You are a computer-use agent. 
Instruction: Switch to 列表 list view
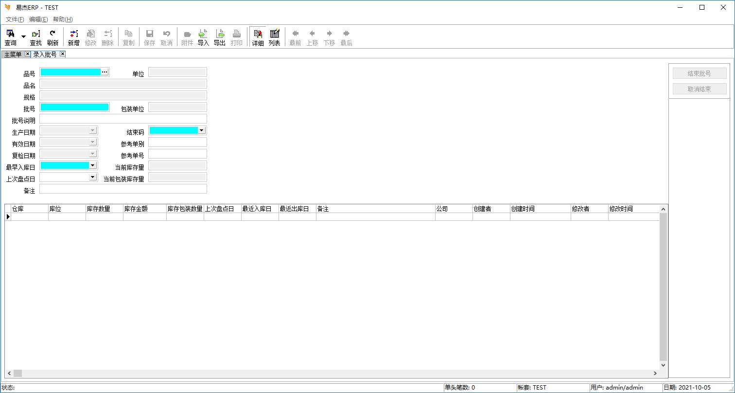(x=275, y=37)
